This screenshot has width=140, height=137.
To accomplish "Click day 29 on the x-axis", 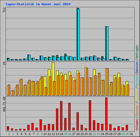I will 123,134.
